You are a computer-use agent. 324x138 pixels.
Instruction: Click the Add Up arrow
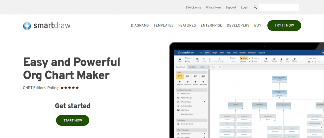196,82
